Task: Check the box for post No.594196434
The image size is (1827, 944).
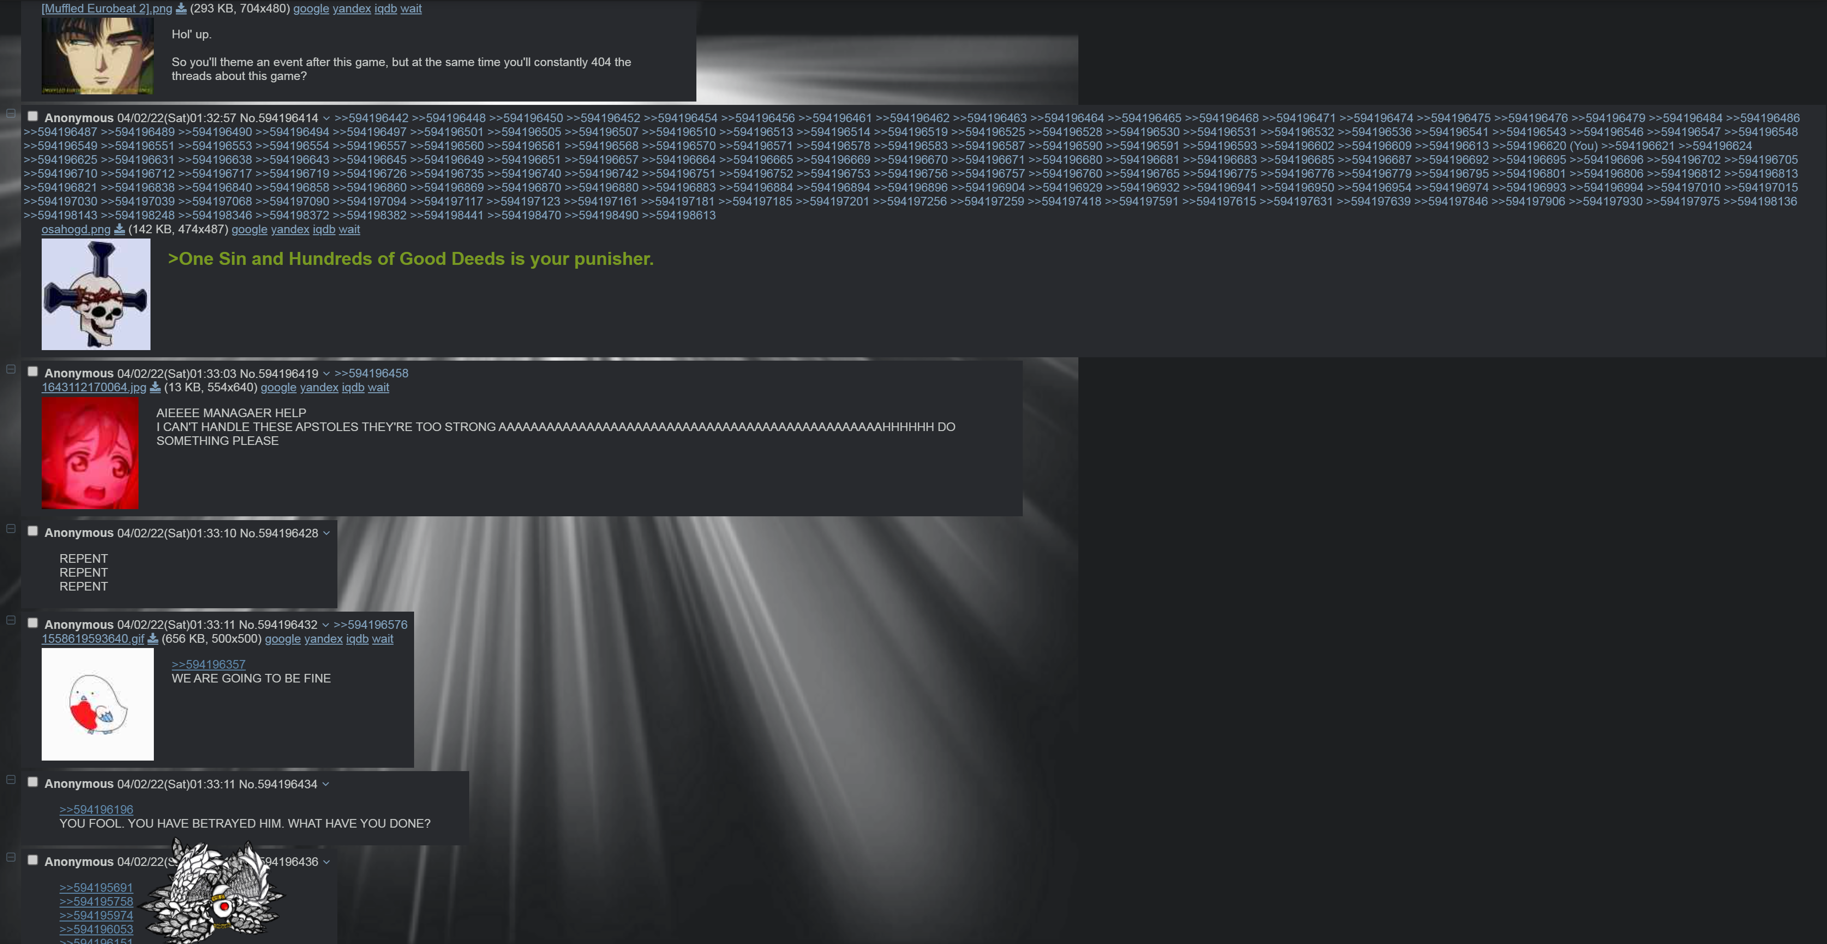Action: tap(33, 782)
